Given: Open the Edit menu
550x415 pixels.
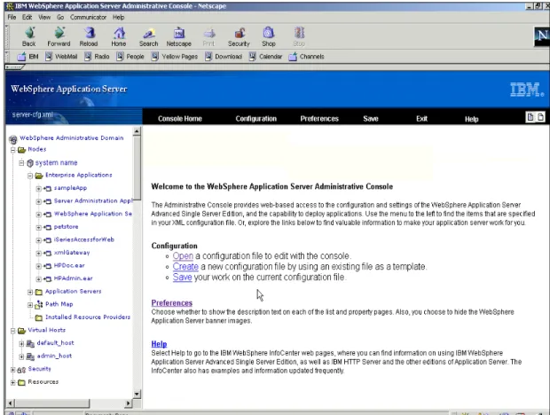Looking at the screenshot, I should [27, 17].
